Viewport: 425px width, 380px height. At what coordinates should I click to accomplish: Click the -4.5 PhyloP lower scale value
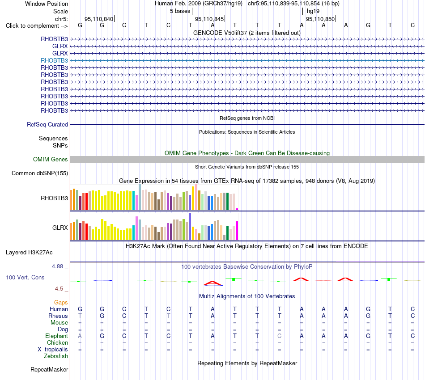pyautogui.click(x=58, y=289)
